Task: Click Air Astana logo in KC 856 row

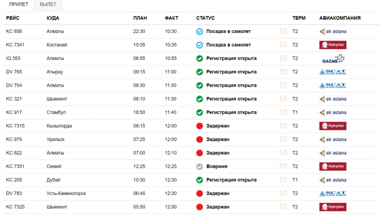Action: (x=333, y=31)
